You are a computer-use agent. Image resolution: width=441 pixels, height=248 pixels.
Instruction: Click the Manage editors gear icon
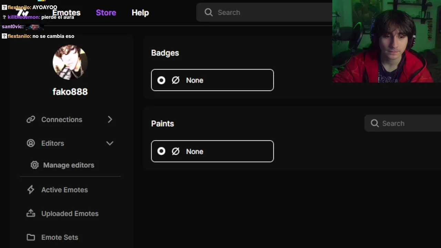34,165
